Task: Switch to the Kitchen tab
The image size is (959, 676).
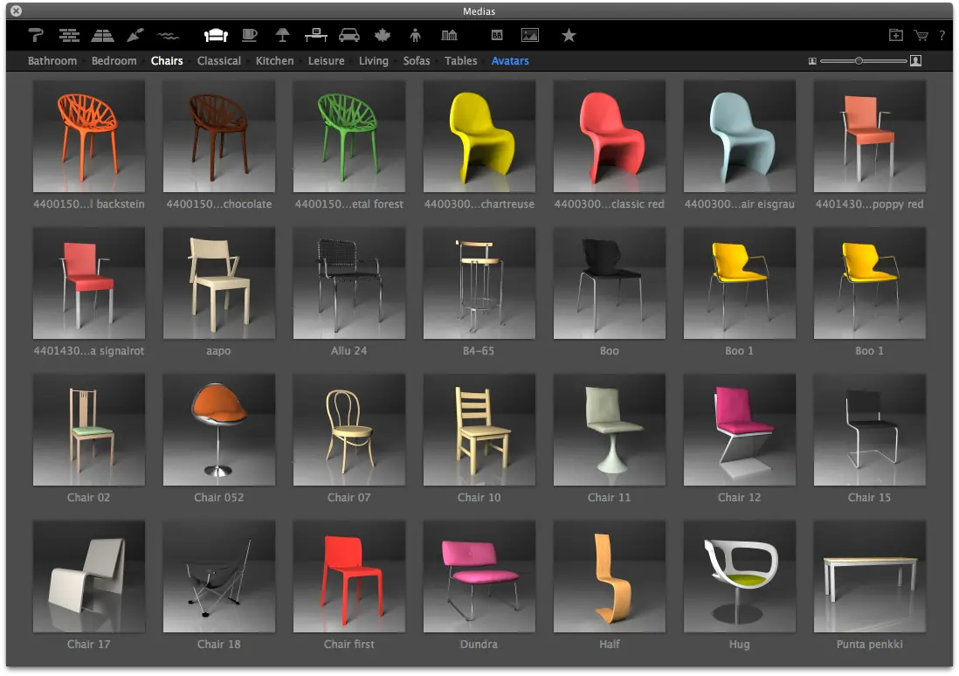Action: tap(274, 60)
